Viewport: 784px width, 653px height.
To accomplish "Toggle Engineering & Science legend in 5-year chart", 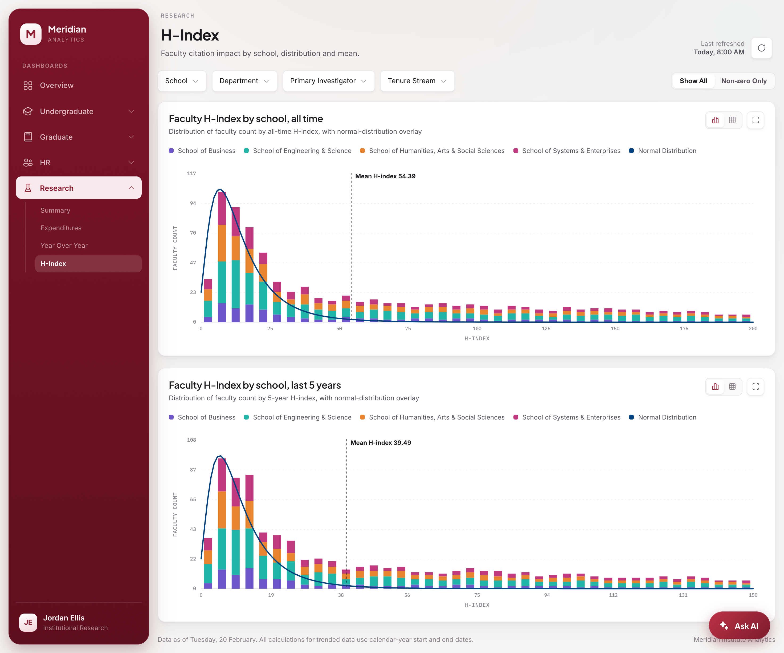I will point(297,417).
